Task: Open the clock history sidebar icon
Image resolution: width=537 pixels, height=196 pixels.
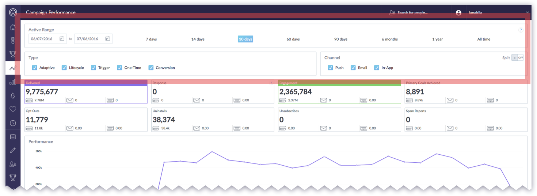Action: pyautogui.click(x=13, y=123)
